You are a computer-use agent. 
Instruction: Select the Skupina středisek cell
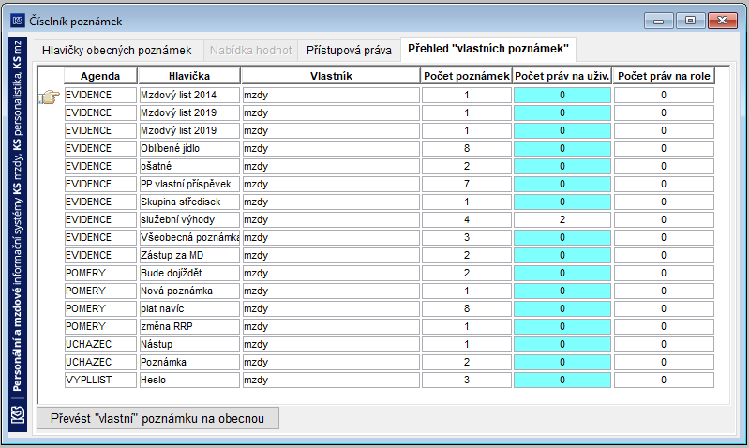189,202
